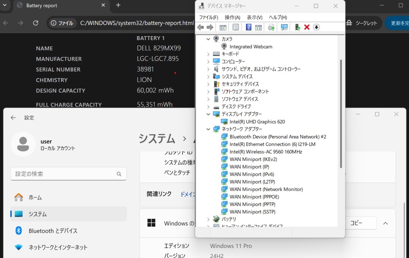Image resolution: width=409 pixels, height=258 pixels.
Task: Click the secret browsing mode indicator icon
Action: click(x=349, y=23)
